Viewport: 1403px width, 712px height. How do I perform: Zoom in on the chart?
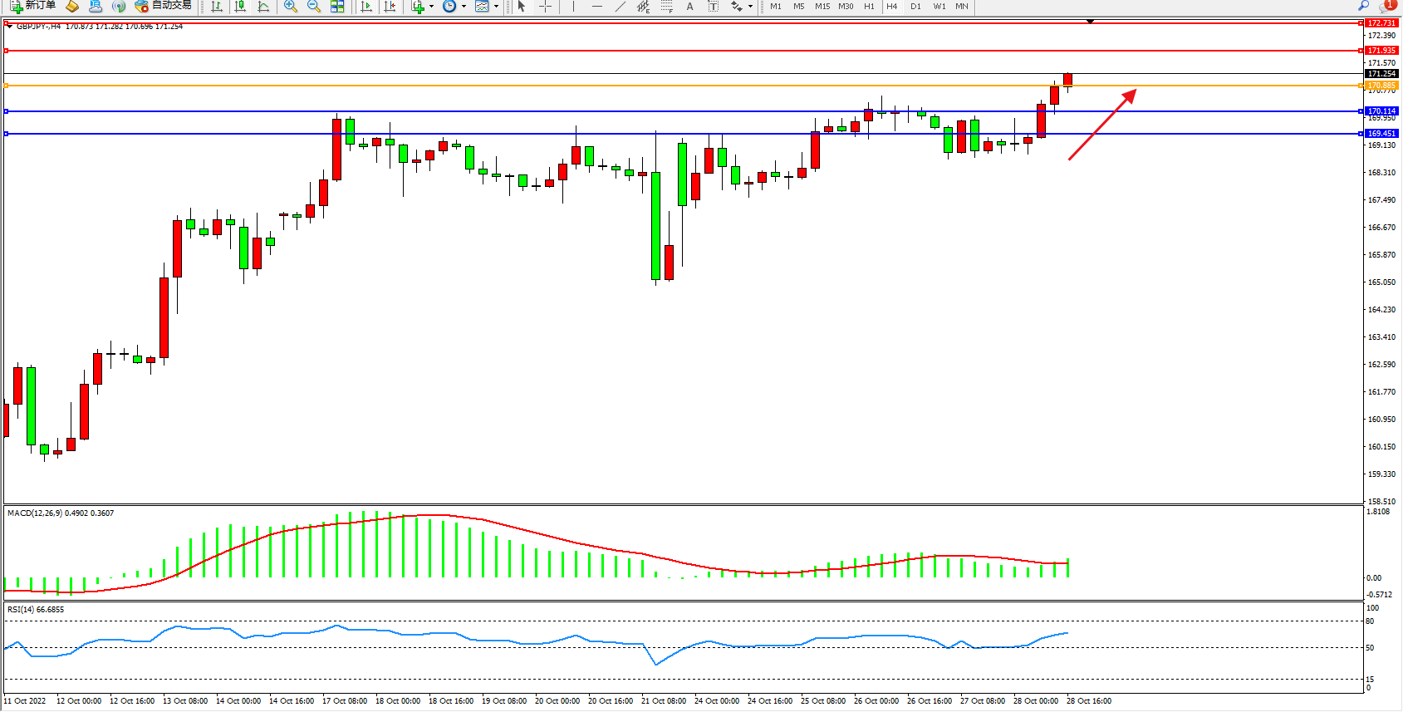tap(291, 7)
